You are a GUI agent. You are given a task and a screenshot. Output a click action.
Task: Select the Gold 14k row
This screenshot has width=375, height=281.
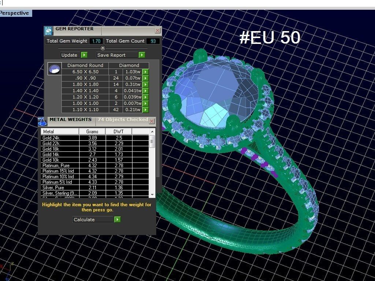(95, 154)
